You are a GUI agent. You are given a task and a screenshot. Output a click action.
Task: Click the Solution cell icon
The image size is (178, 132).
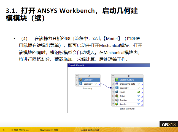coord(117,100)
